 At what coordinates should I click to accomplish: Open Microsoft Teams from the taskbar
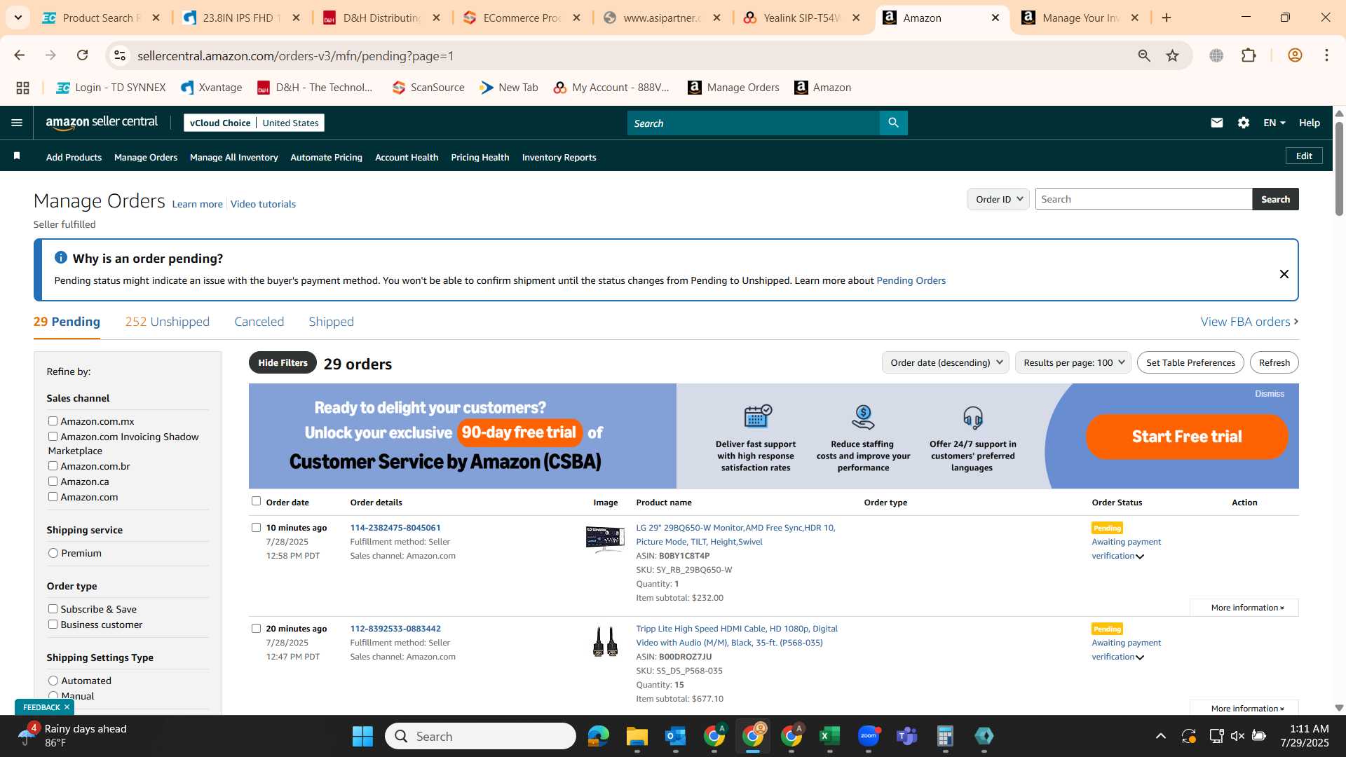coord(906,736)
